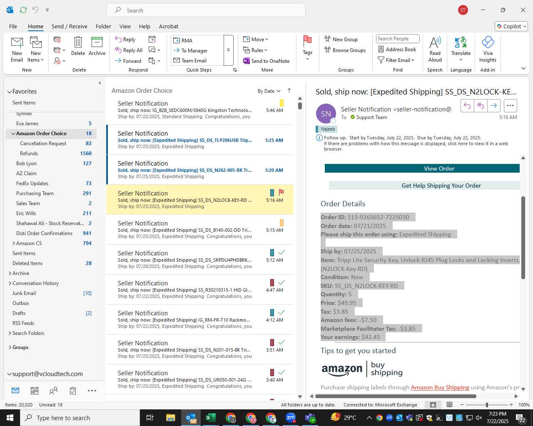Click Reply All in ribbon
This screenshot has height=426, width=533.
(x=129, y=50)
